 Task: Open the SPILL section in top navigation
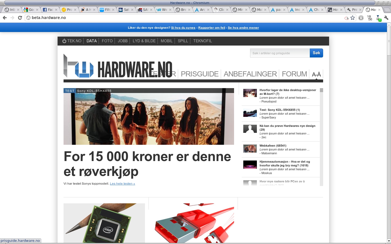pos(183,41)
